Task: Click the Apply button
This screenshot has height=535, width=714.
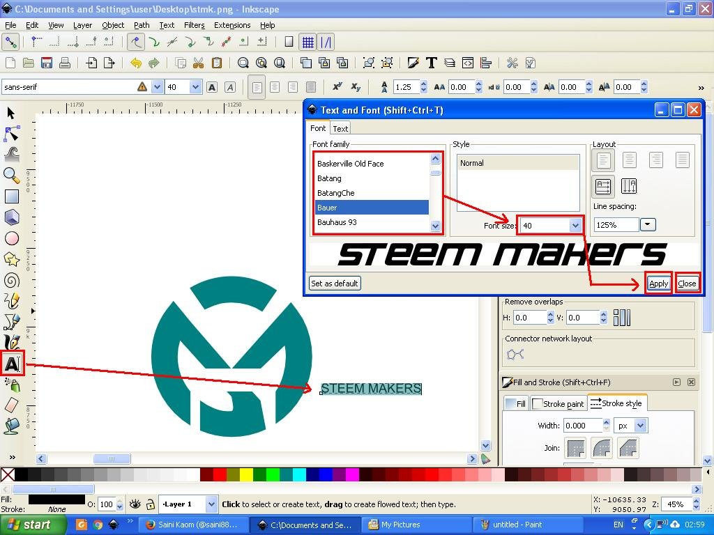Action: tap(658, 284)
